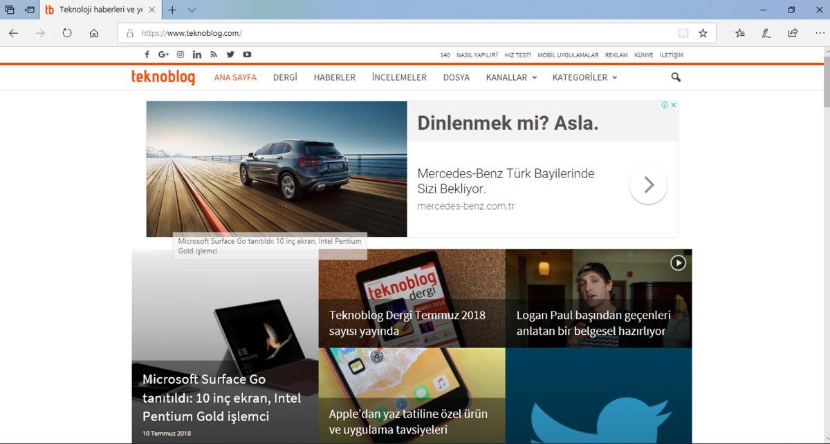Click the mercedes-benz.com.tr ad link
This screenshot has width=830, height=444.
(x=465, y=206)
